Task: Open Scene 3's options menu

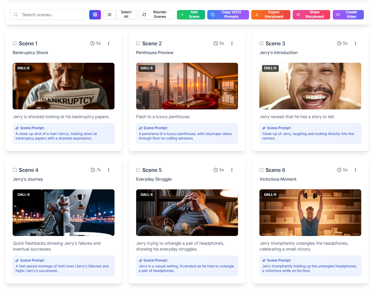Action: click(355, 43)
